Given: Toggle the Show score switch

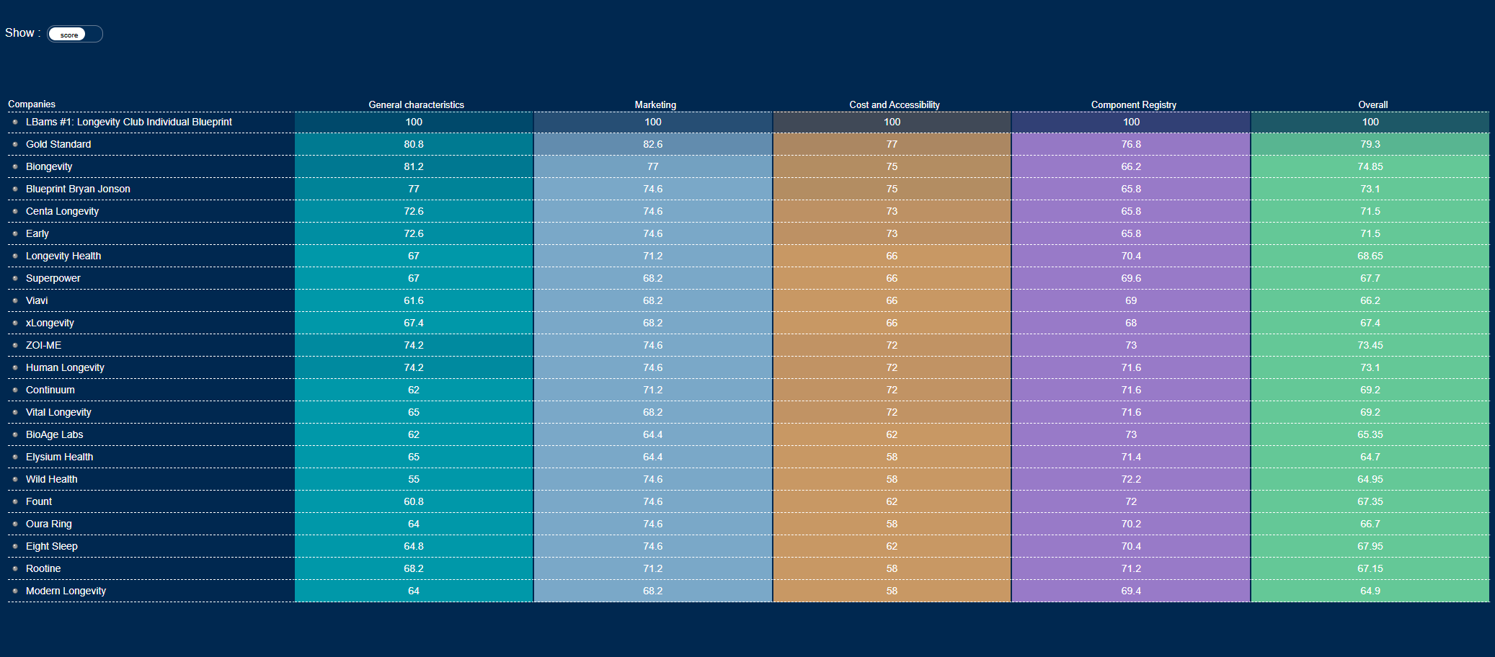Looking at the screenshot, I should pos(74,34).
